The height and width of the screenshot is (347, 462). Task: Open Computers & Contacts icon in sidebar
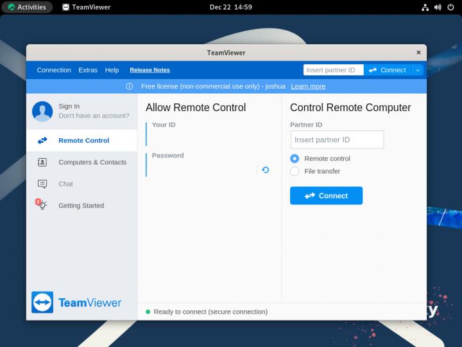pyautogui.click(x=42, y=163)
